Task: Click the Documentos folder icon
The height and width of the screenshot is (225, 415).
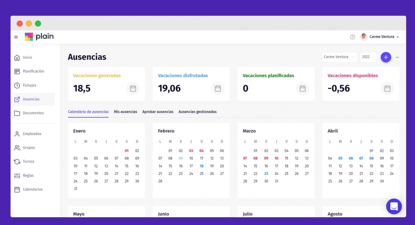Action: click(17, 113)
